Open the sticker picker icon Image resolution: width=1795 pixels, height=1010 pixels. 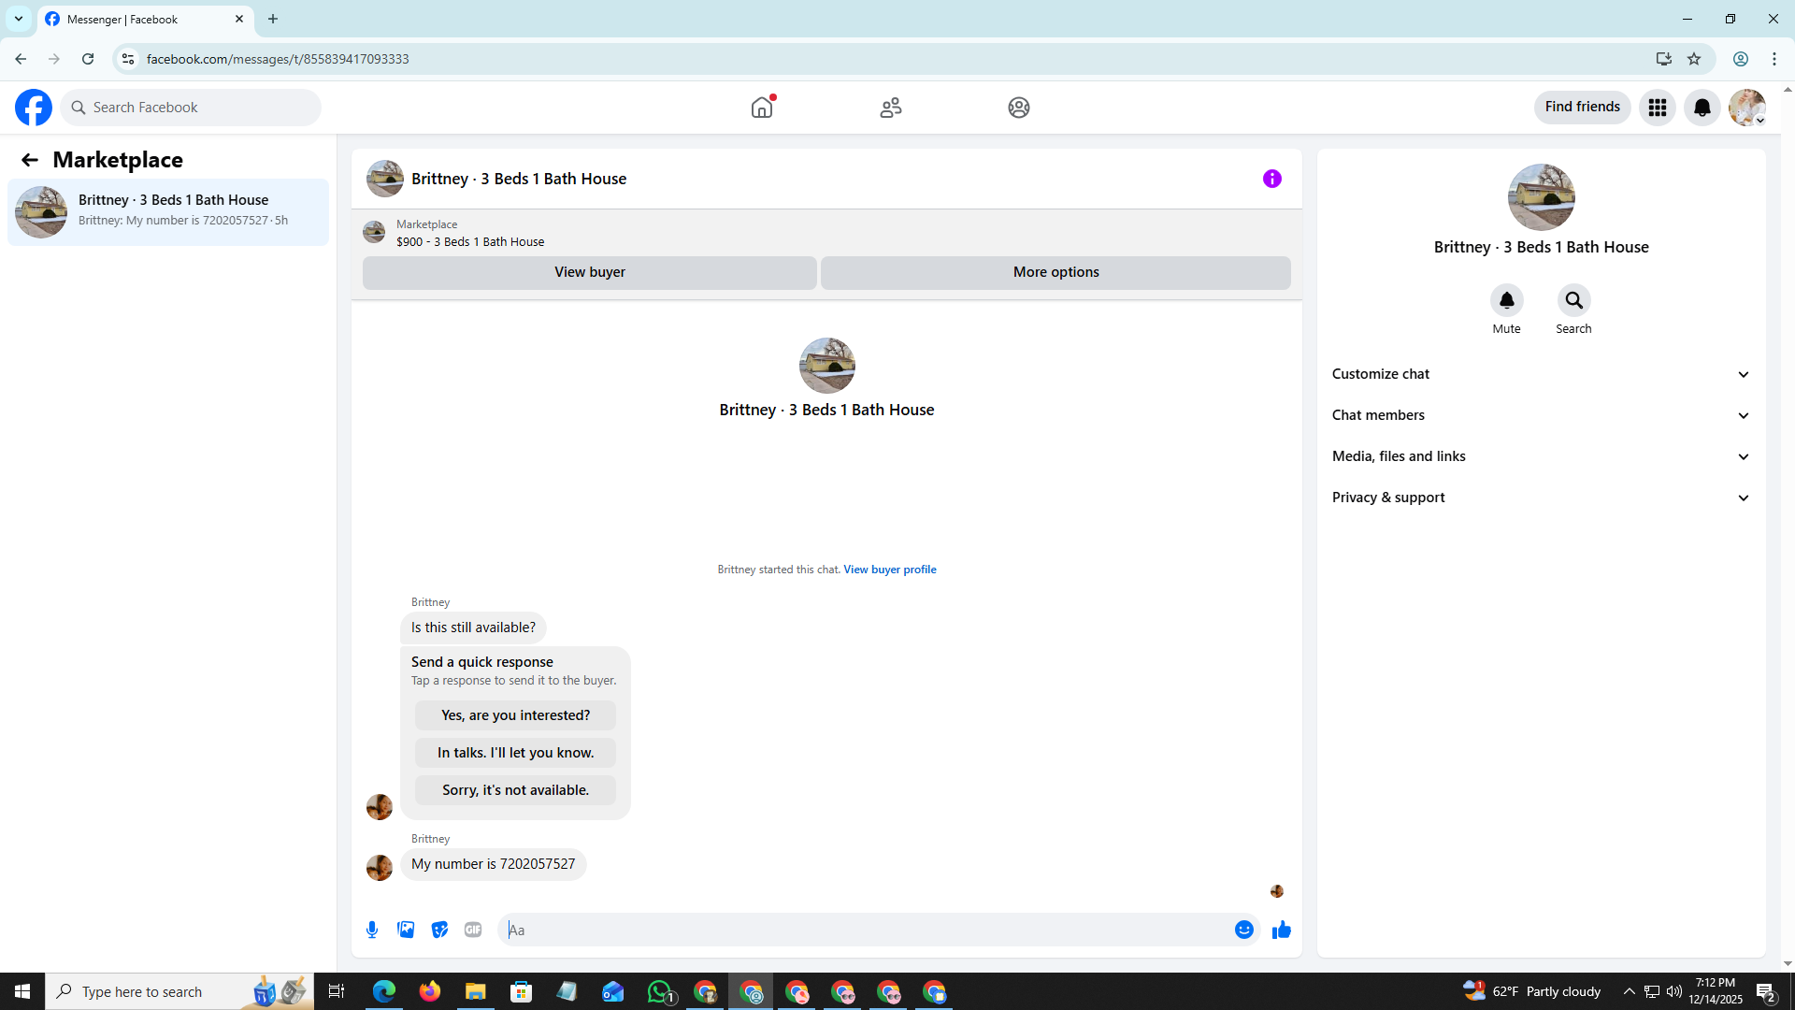[x=439, y=930]
